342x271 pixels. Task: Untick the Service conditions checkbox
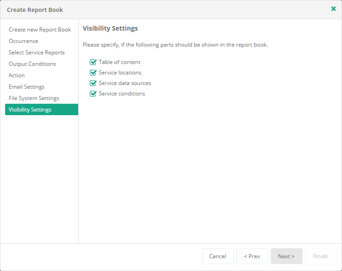point(93,94)
